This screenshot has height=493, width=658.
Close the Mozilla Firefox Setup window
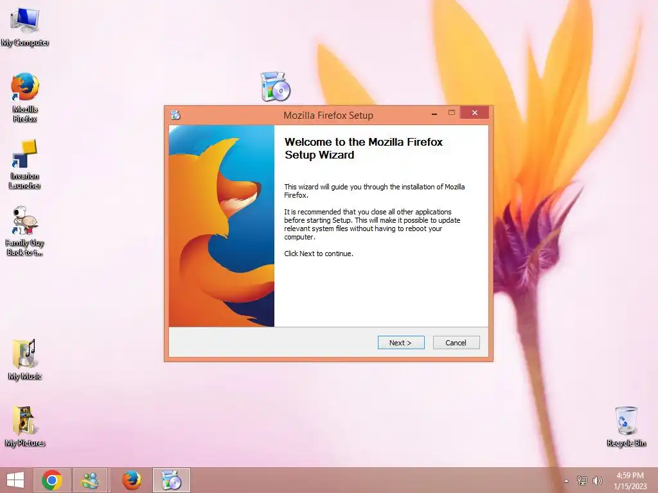475,113
